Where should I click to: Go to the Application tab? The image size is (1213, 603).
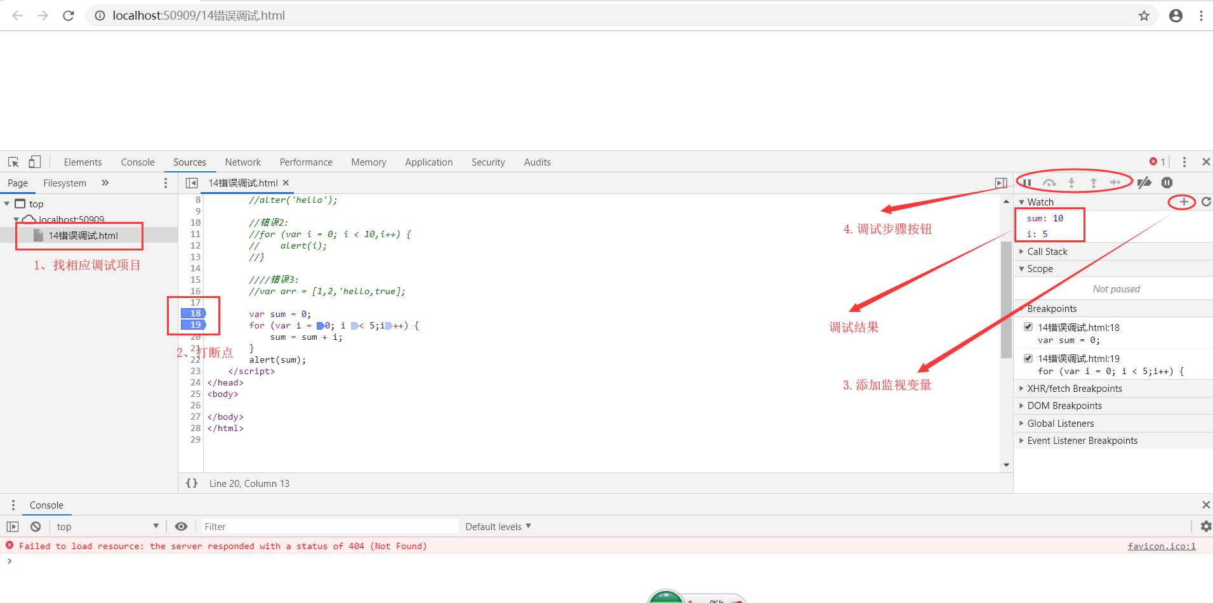click(429, 162)
